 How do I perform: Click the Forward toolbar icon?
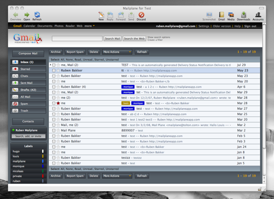(x=121, y=15)
